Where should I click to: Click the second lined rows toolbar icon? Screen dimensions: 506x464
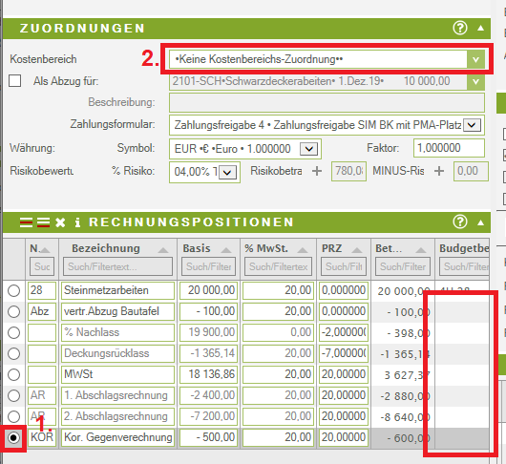pyautogui.click(x=43, y=222)
